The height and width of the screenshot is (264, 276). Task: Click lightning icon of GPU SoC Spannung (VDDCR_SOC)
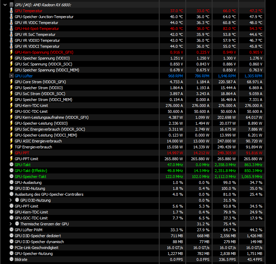point(11,64)
